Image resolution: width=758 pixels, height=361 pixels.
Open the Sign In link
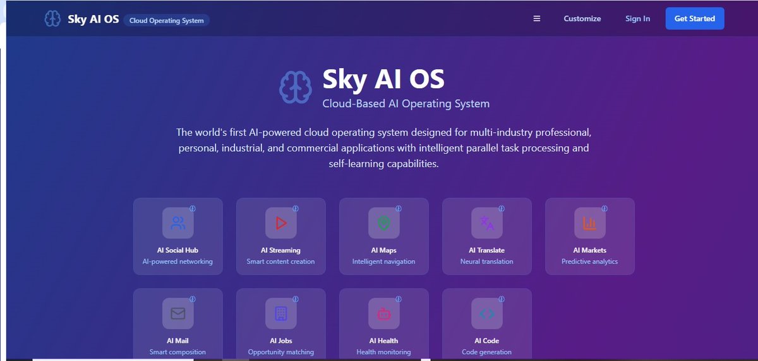click(x=637, y=19)
